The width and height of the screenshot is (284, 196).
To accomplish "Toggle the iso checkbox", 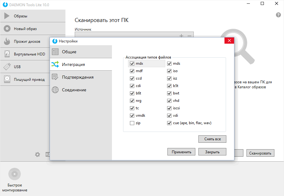I will tap(169, 71).
